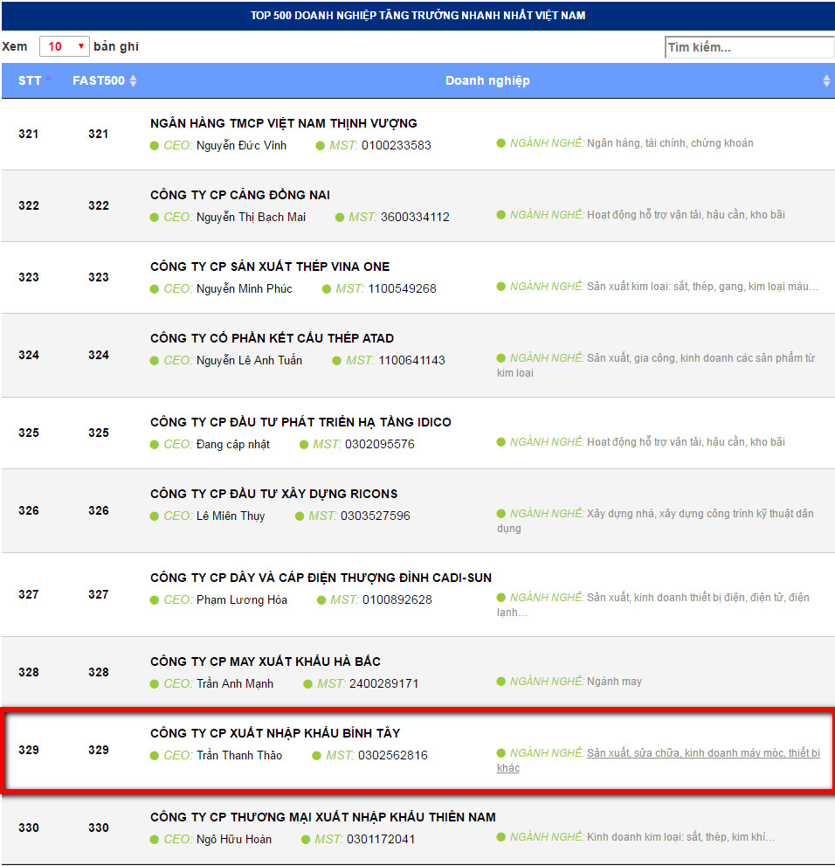Image resolution: width=835 pixels, height=866 pixels.
Task: Select CEO name Trần Thanh Thảo
Action: pos(239,757)
